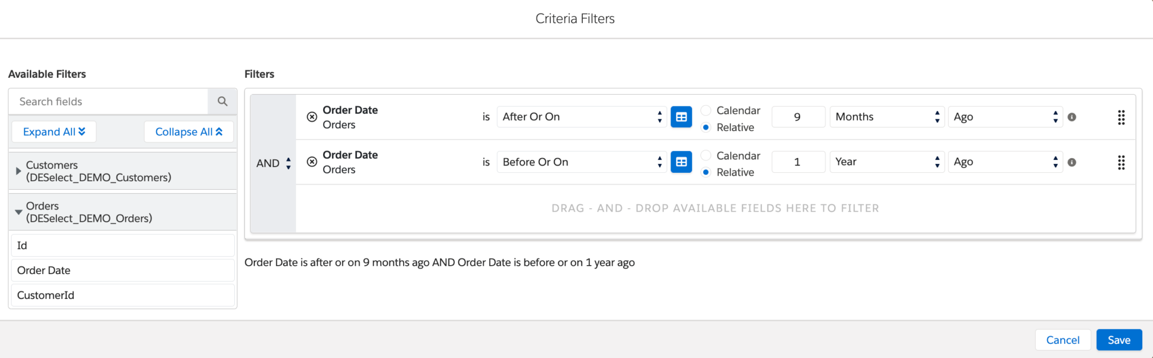Click calendar icon beside After Or On
This screenshot has height=358, width=1153.
[681, 117]
